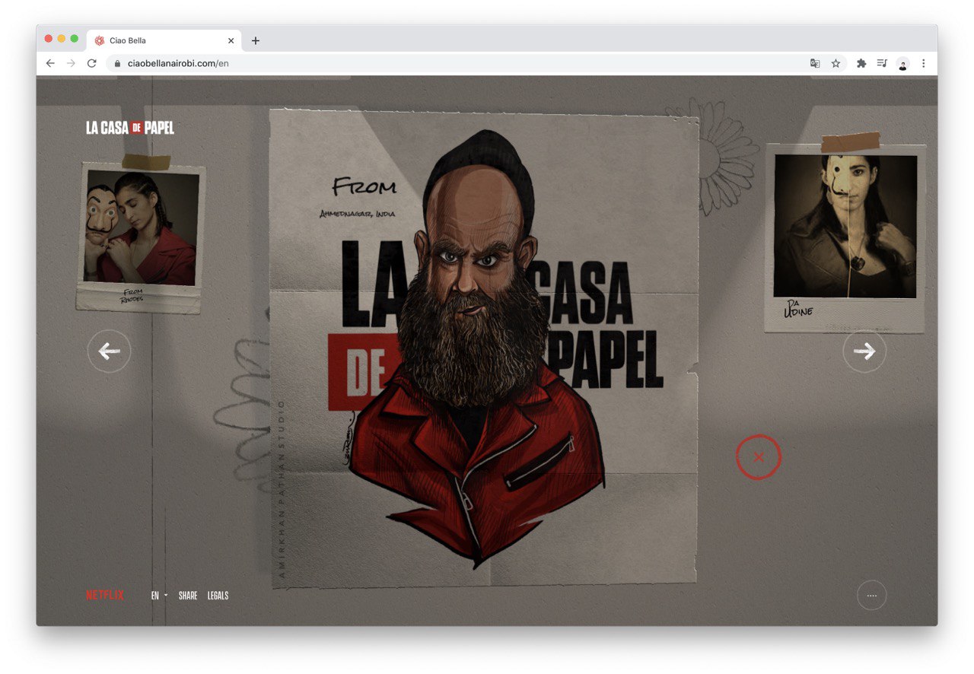
Task: Open the Legals link
Action: point(218,596)
